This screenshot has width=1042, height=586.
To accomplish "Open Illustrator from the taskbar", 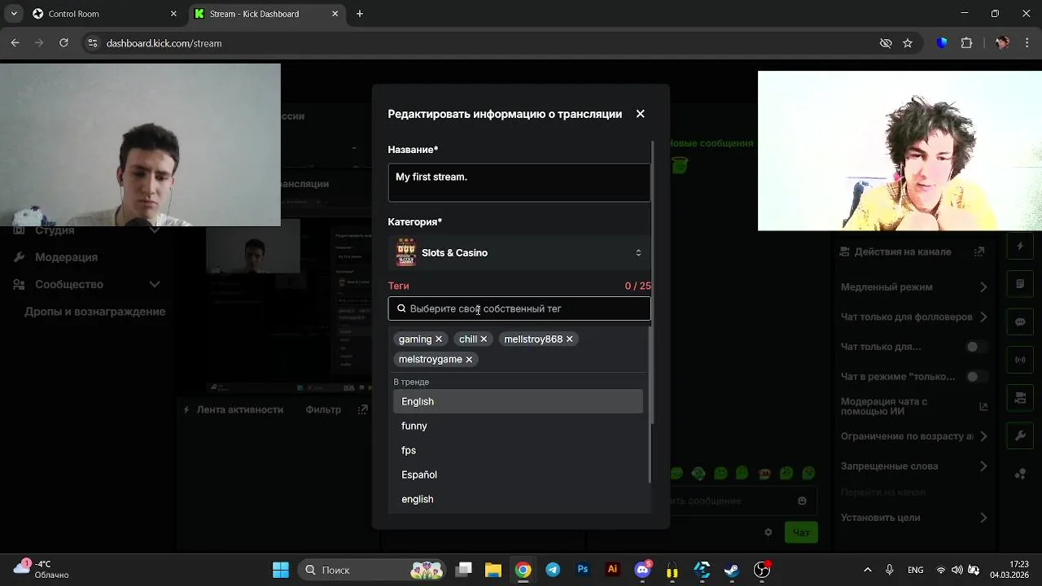I will (613, 570).
